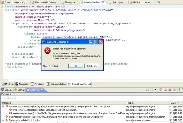
Task: Click the Eclipse icon in dialog title bar
Action: point(43,42)
